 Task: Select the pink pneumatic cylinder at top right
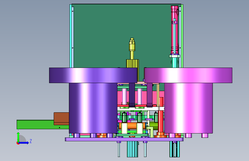(175, 30)
